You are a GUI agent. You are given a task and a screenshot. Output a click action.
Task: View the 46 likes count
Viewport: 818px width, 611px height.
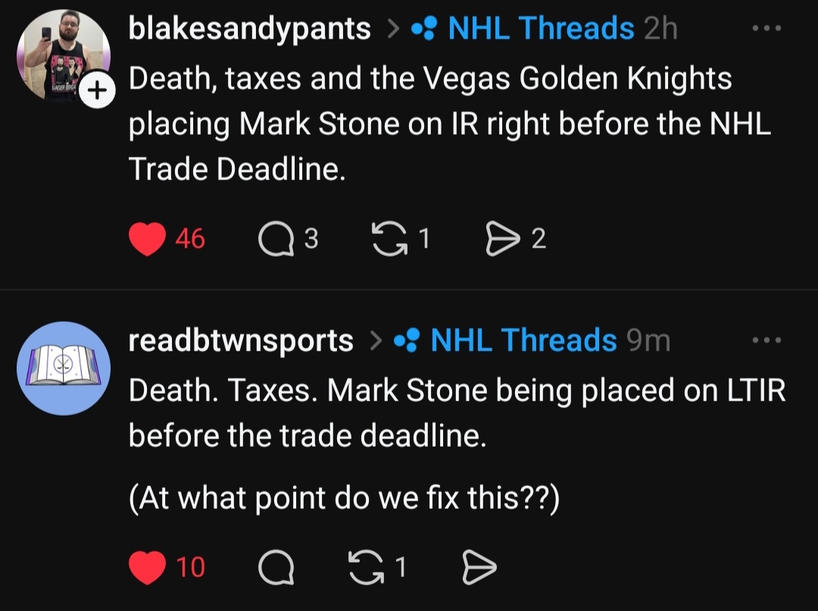click(x=190, y=240)
